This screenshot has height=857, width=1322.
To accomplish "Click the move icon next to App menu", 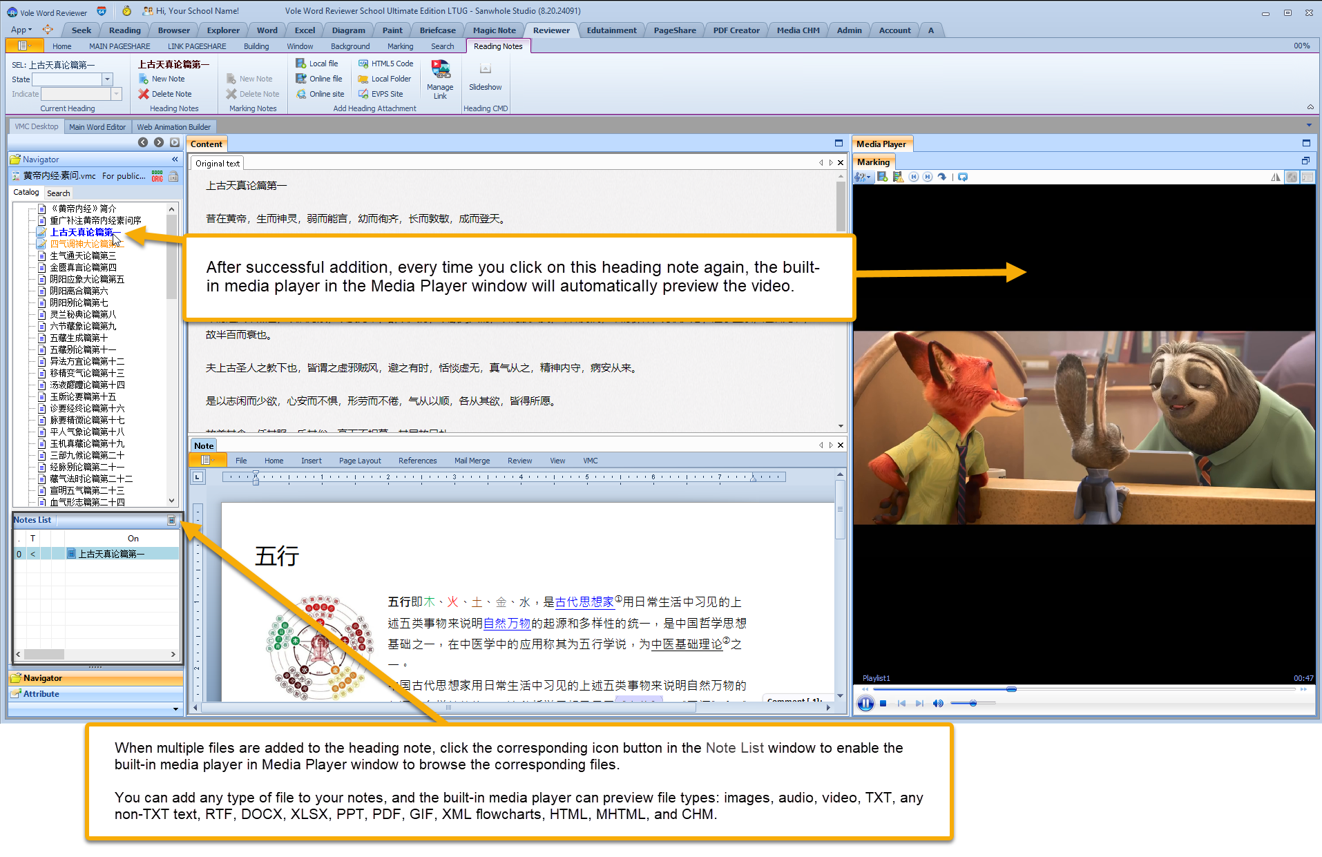I will (x=48, y=30).
